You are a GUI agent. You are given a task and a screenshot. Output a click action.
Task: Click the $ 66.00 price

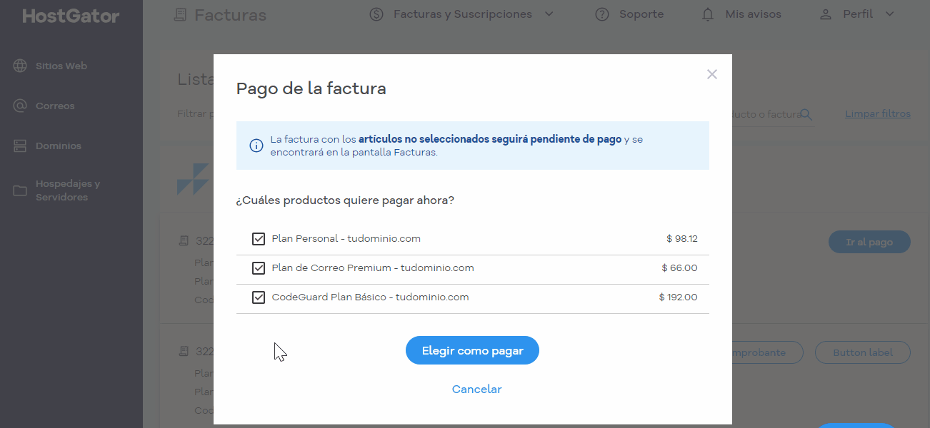click(x=680, y=268)
